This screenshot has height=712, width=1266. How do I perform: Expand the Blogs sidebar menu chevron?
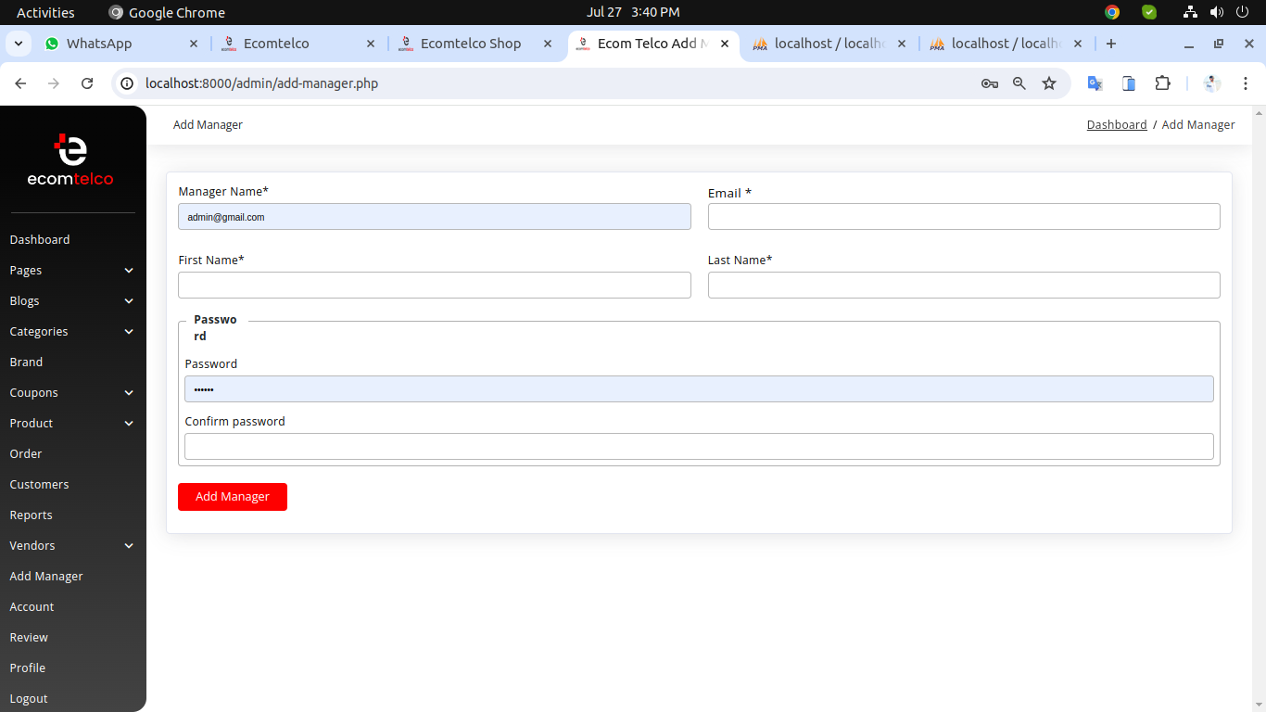pyautogui.click(x=129, y=301)
